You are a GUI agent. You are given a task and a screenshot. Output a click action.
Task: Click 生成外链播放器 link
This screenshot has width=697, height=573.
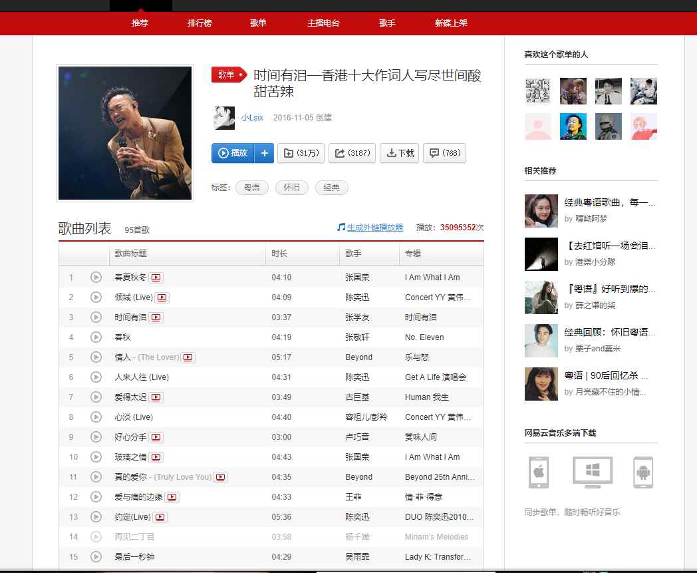pyautogui.click(x=374, y=228)
